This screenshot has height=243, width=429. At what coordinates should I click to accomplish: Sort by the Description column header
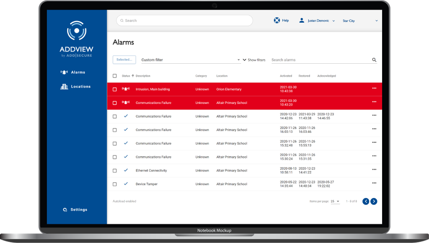click(x=143, y=76)
